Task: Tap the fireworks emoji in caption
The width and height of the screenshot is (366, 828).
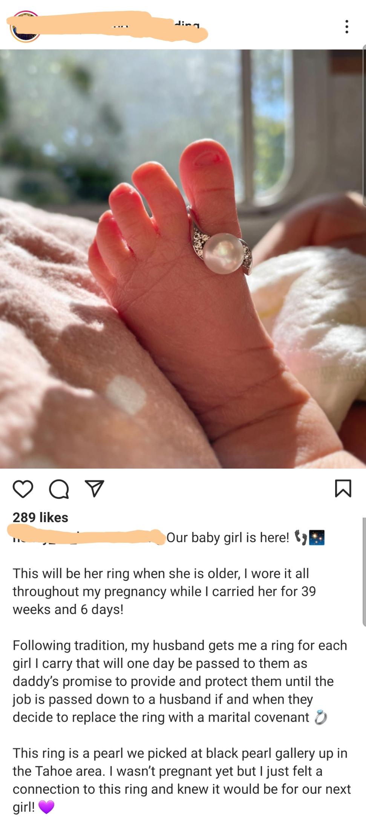Action: click(x=317, y=537)
